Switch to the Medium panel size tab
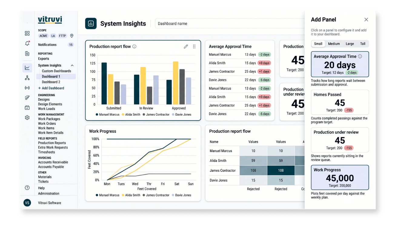 [334, 44]
